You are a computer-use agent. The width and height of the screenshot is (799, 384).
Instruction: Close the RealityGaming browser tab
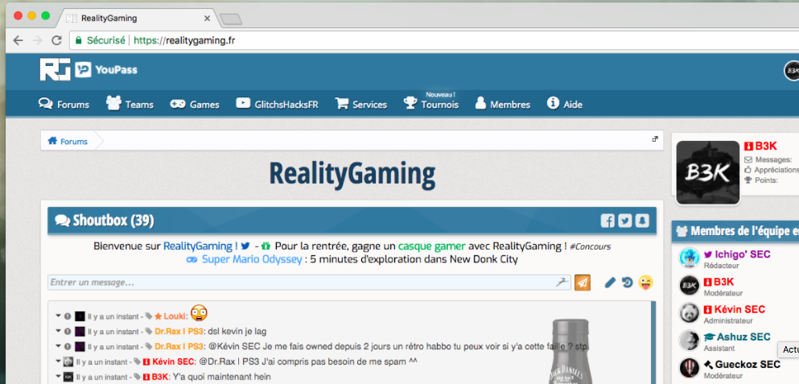pyautogui.click(x=207, y=19)
